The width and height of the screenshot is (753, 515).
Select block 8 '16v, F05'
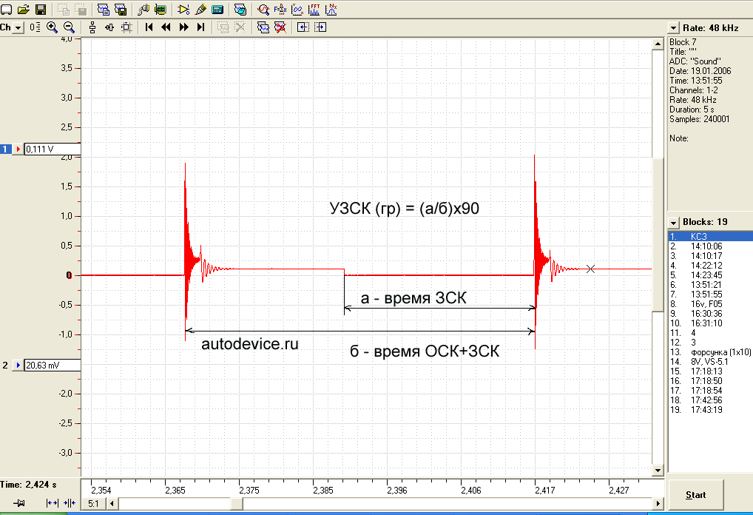pos(710,303)
